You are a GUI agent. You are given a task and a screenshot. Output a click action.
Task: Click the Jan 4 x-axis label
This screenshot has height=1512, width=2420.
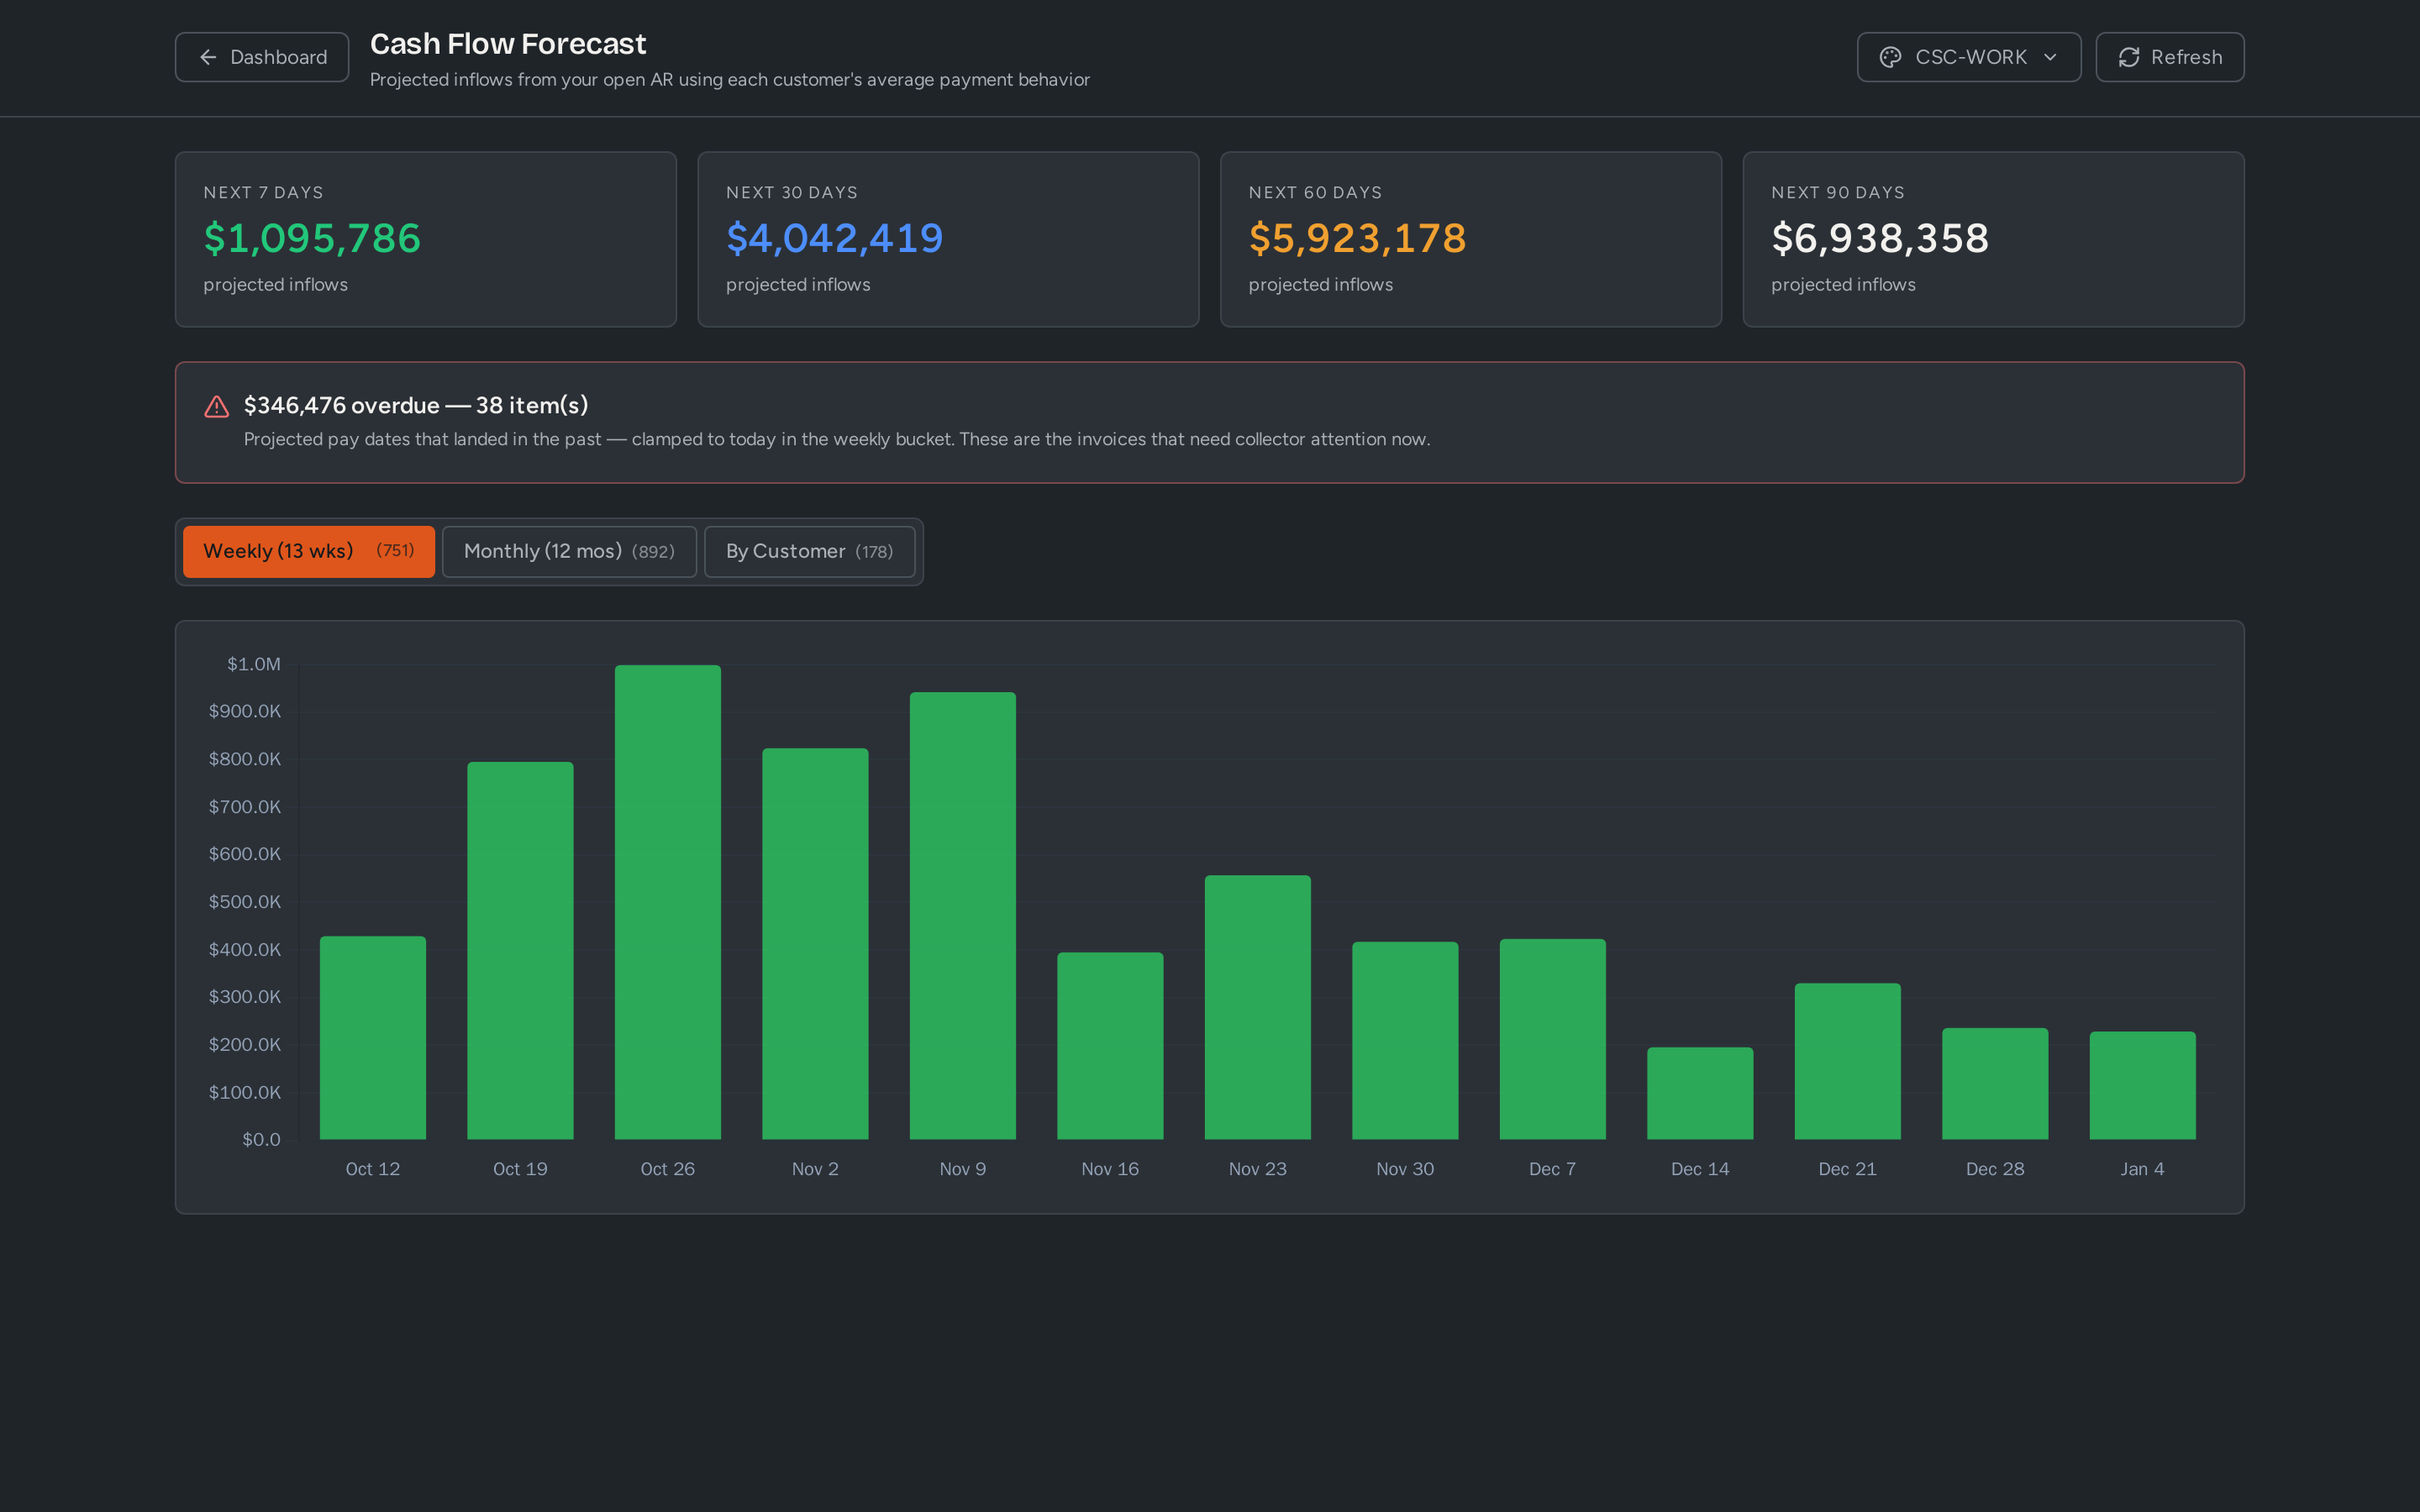[x=2143, y=1169]
